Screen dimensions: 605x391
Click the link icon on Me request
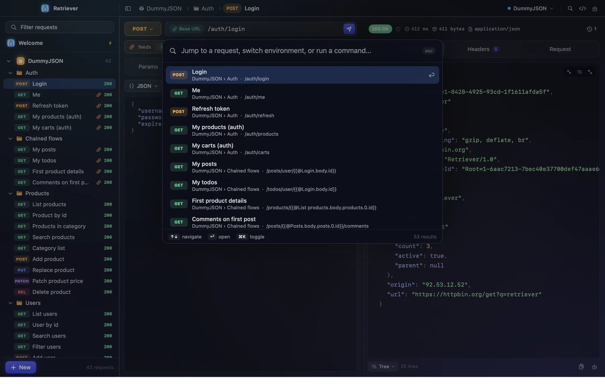coord(98,95)
